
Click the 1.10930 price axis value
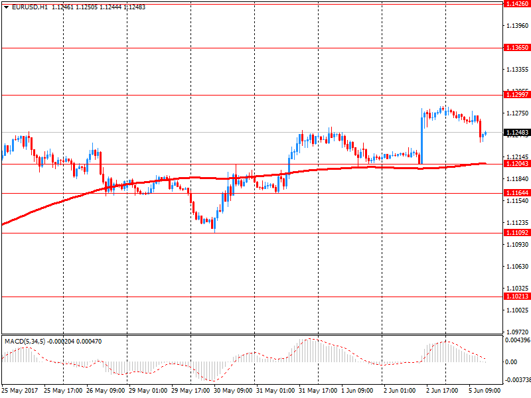click(x=517, y=245)
